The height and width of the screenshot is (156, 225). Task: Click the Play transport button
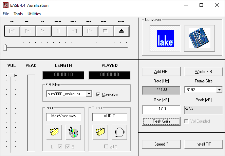coord(43,31)
